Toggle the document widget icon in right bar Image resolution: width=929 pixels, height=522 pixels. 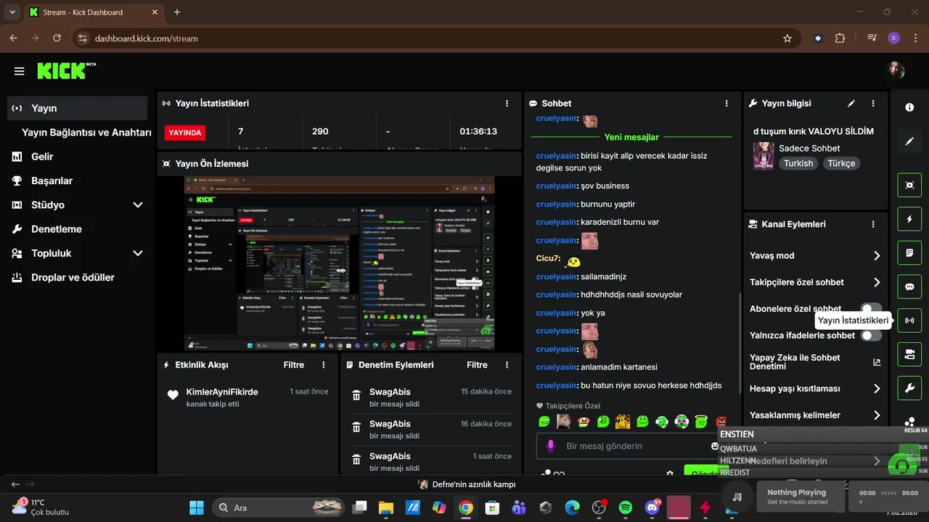(909, 253)
